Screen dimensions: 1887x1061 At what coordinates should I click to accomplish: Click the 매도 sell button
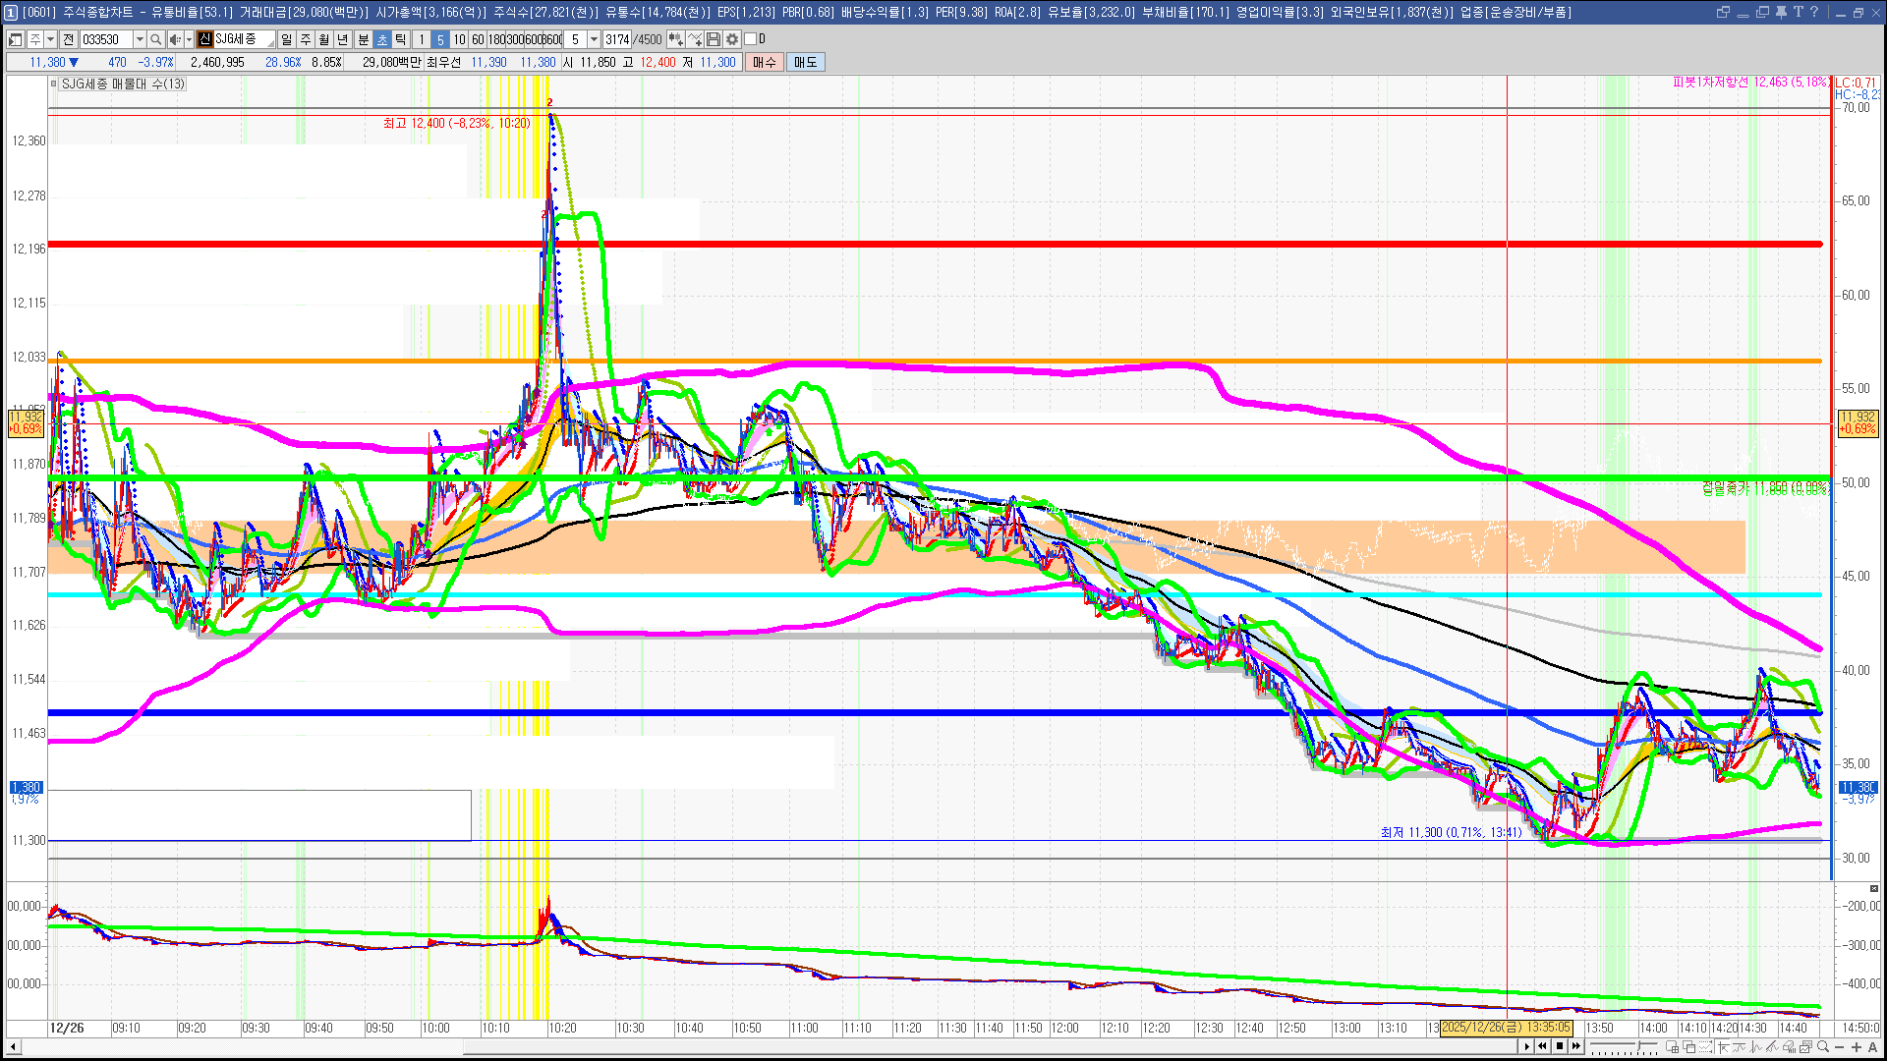(x=806, y=62)
